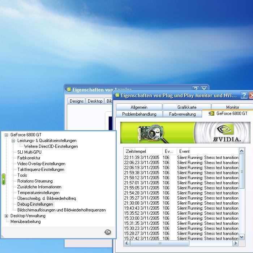Screen dimensions: 253x253
Task: Select event row 21:57:01 3/11/2005
Action: click(x=181, y=183)
